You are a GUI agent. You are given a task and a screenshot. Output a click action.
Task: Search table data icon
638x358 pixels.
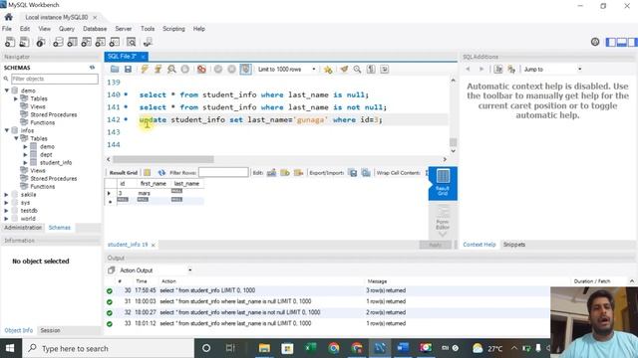click(x=131, y=42)
